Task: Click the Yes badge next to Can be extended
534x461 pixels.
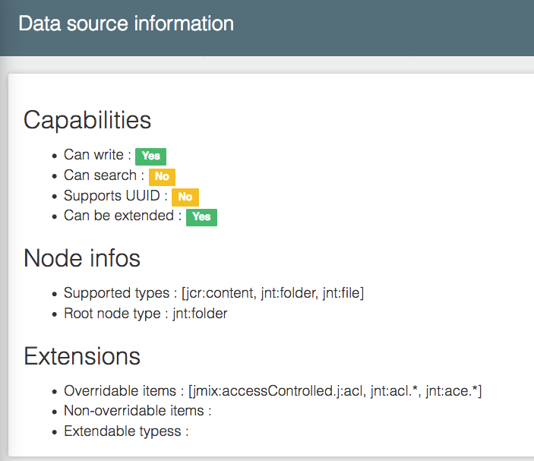Action: click(201, 217)
